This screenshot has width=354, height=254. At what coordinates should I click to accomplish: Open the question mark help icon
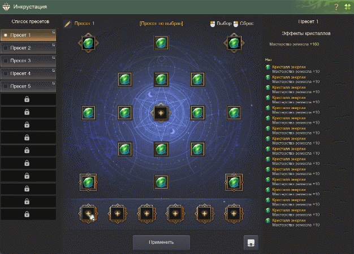(336, 7)
